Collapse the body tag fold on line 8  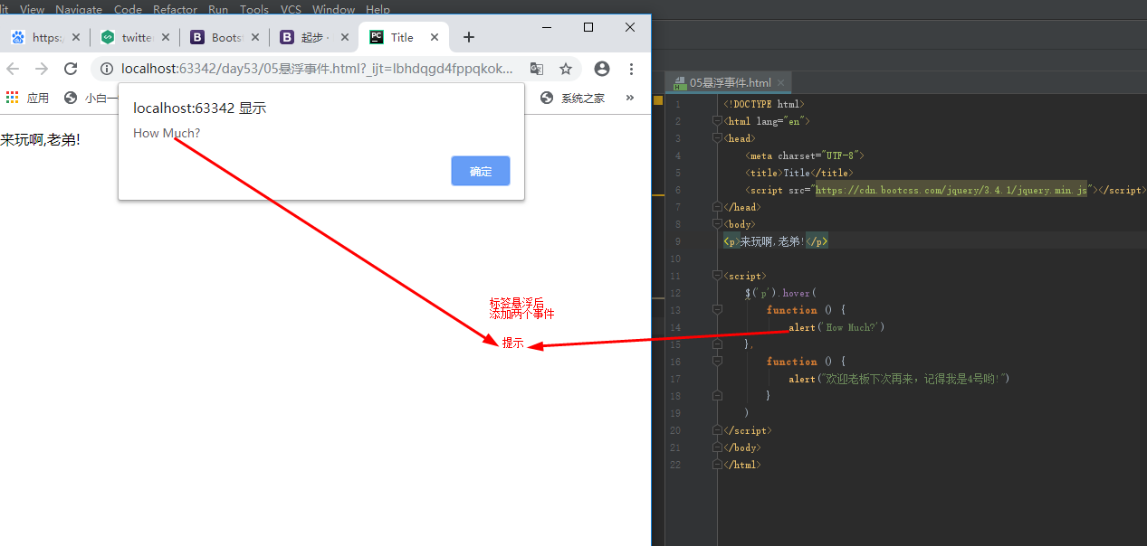(717, 224)
